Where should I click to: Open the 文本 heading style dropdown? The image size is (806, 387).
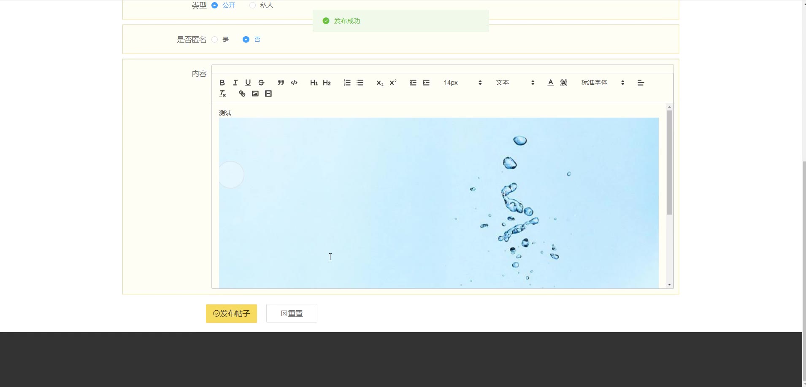pos(515,83)
